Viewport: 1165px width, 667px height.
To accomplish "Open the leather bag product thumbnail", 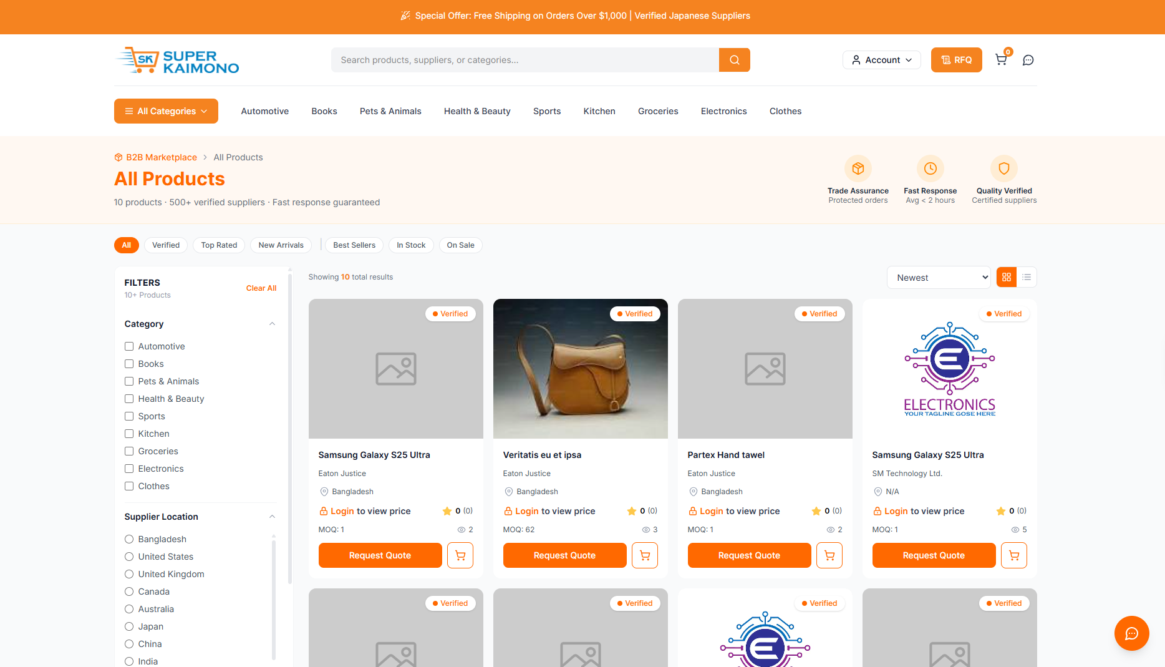I will [581, 369].
